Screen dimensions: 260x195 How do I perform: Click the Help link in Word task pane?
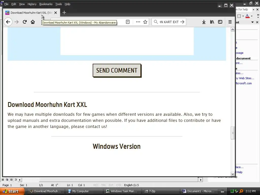pos(239,172)
